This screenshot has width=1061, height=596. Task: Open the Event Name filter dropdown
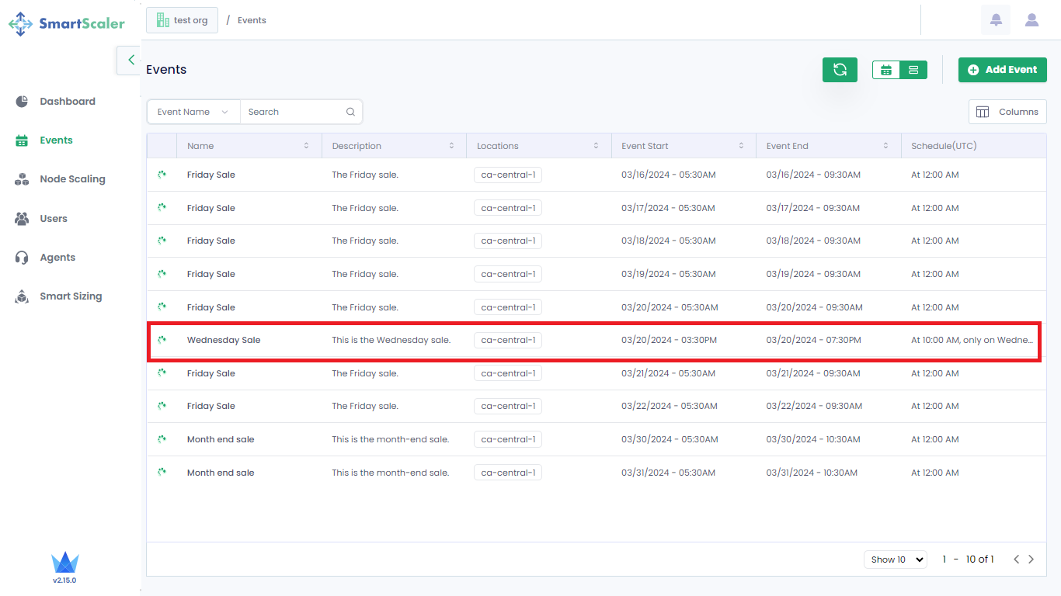point(193,112)
